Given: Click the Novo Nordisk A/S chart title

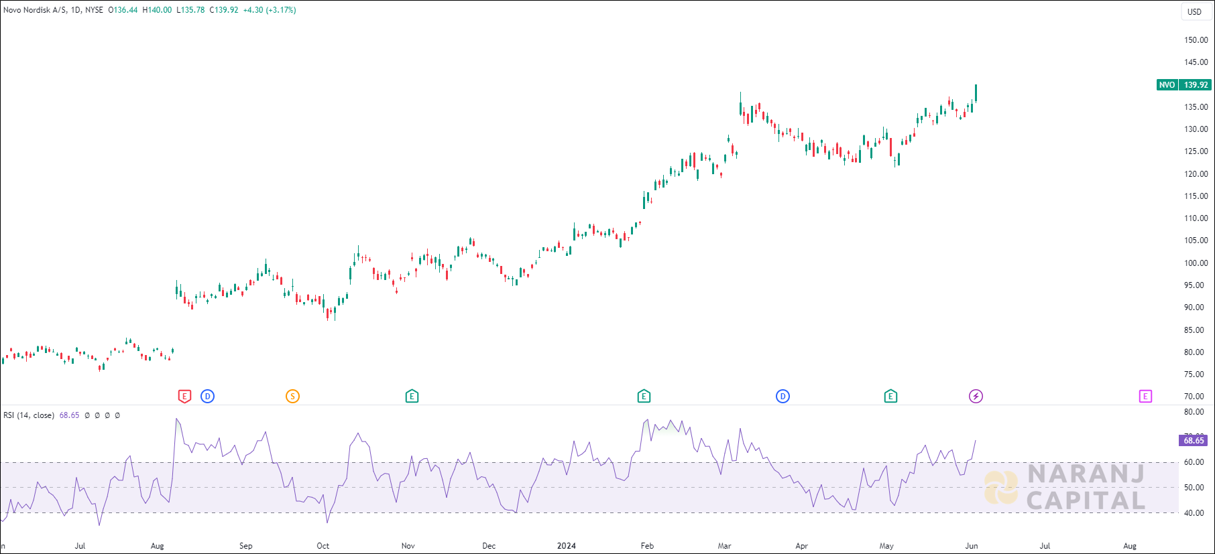Looking at the screenshot, I should coord(34,10).
